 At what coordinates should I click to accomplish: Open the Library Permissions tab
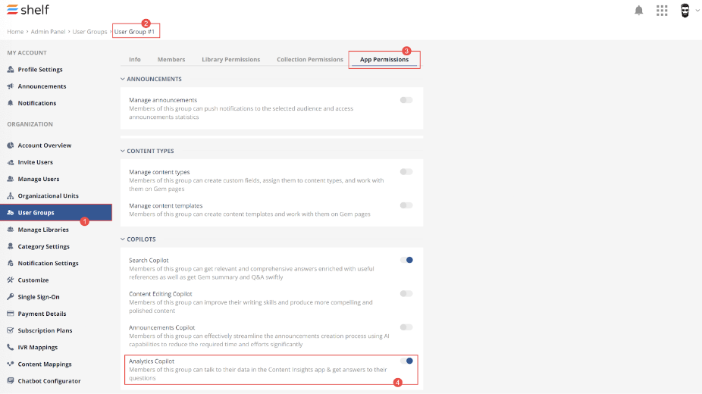tap(230, 60)
